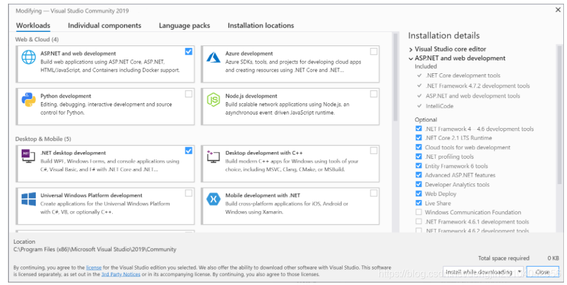The height and width of the screenshot is (285, 567).
Task: Click the Desktop & Mobile (5) heading
Action: click(43, 138)
